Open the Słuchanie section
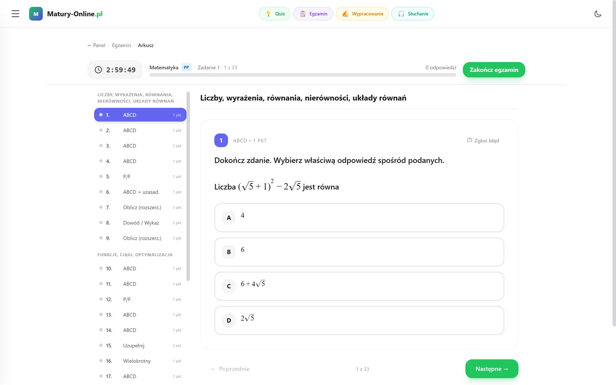The height and width of the screenshot is (385, 616). click(413, 14)
